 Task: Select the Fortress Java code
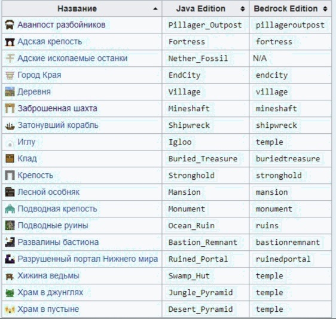click(x=187, y=42)
